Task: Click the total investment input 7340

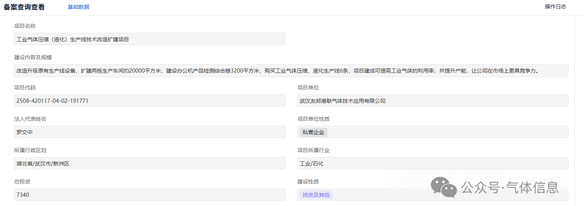Action: (x=149, y=195)
